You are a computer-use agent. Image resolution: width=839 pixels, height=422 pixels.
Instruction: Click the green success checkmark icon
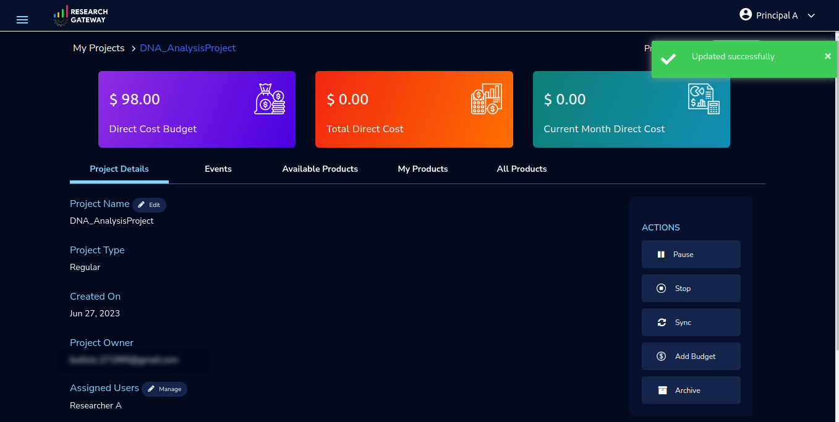(x=668, y=59)
